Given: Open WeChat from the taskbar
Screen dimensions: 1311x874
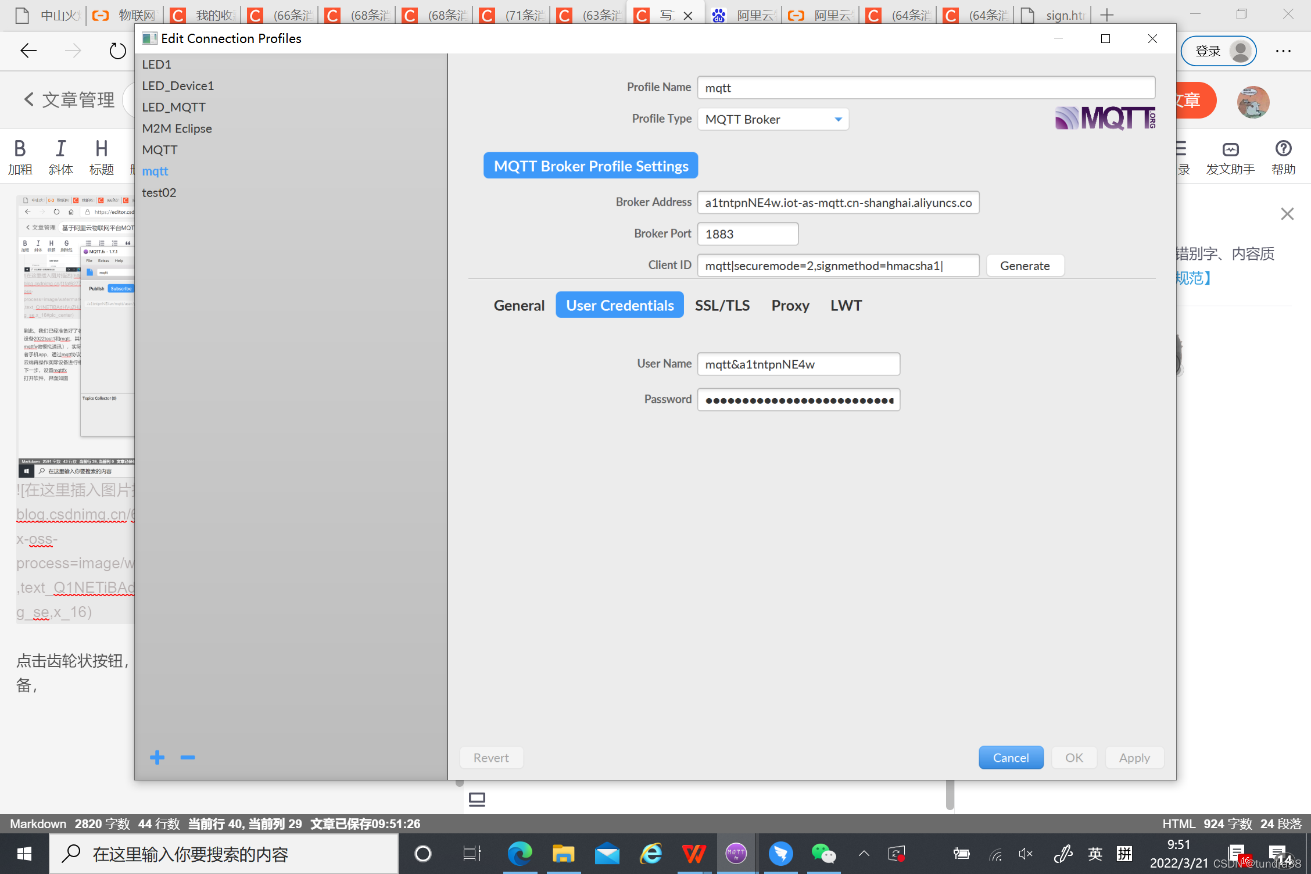Looking at the screenshot, I should [823, 853].
